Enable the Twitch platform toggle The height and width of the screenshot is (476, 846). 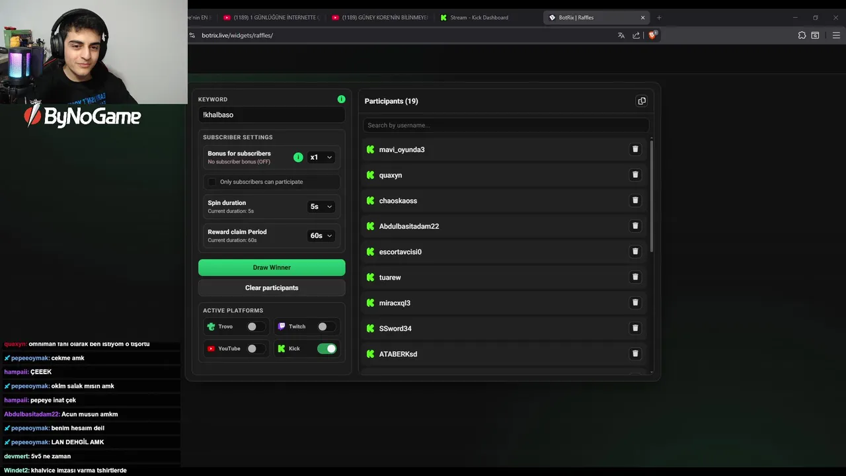point(326,327)
